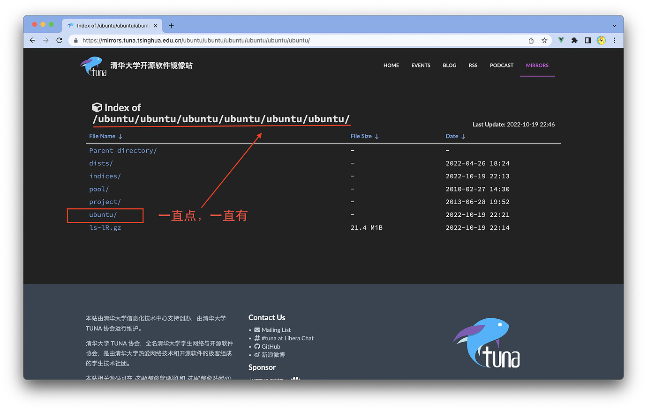647x410 pixels.
Task: Open a new browser tab
Action: point(171,26)
